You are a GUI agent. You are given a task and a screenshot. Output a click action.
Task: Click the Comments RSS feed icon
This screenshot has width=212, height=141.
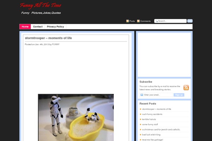(x=138, y=21)
